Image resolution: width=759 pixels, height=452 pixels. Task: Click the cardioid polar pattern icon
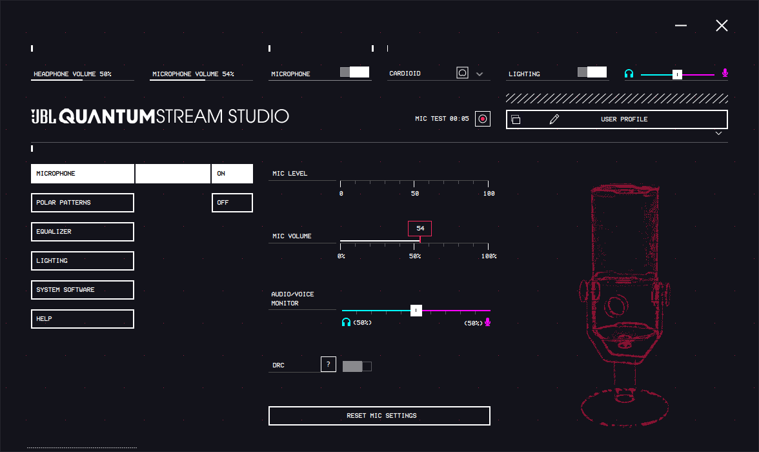(x=462, y=73)
